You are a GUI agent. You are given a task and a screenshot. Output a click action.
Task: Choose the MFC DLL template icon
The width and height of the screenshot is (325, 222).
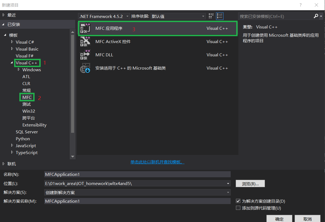tap(85, 55)
